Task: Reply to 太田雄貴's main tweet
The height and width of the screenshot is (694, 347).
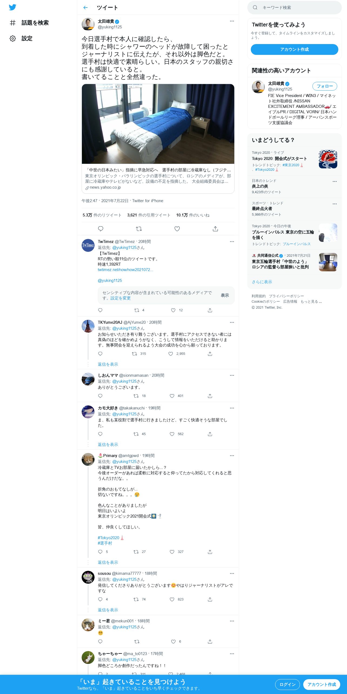Action: [101, 229]
